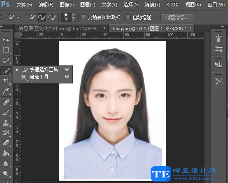
Task: Click the ruler origin corner box
Action: [18, 35]
